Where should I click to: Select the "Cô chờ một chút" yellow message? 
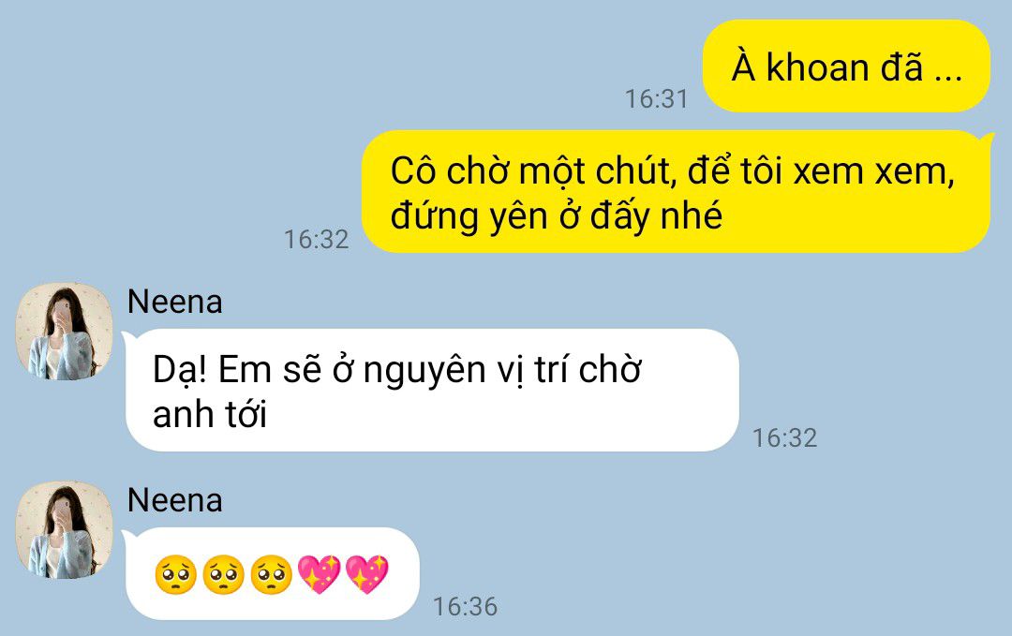pyautogui.click(x=676, y=192)
